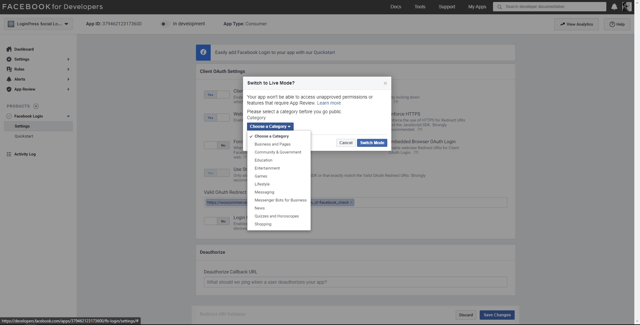Open the Quickstart link in banner
Image resolution: width=640 pixels, height=325 pixels.
pos(324,53)
